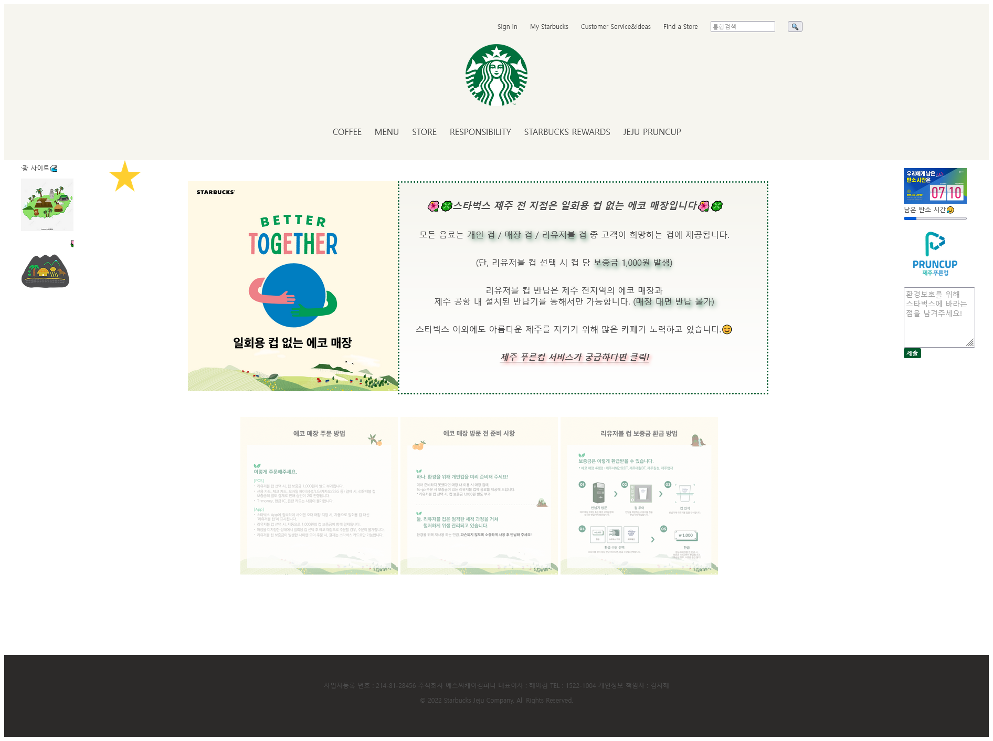The width and height of the screenshot is (993, 741).
Task: Open the STORE navigation item
Action: point(424,132)
